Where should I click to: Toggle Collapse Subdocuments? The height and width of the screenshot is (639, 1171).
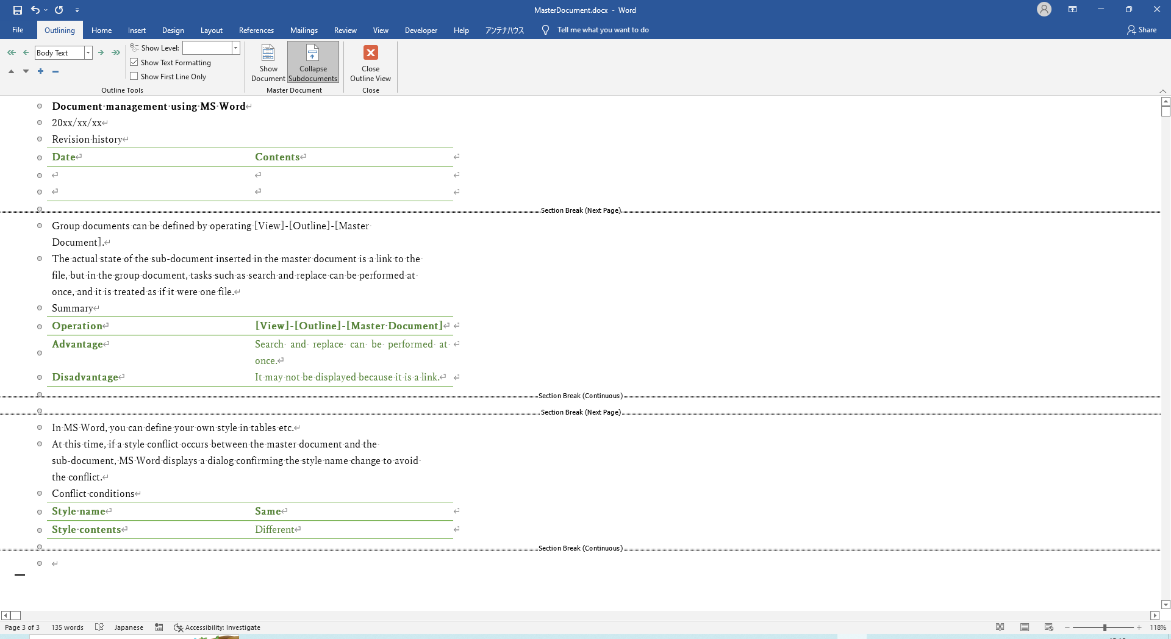[313, 62]
